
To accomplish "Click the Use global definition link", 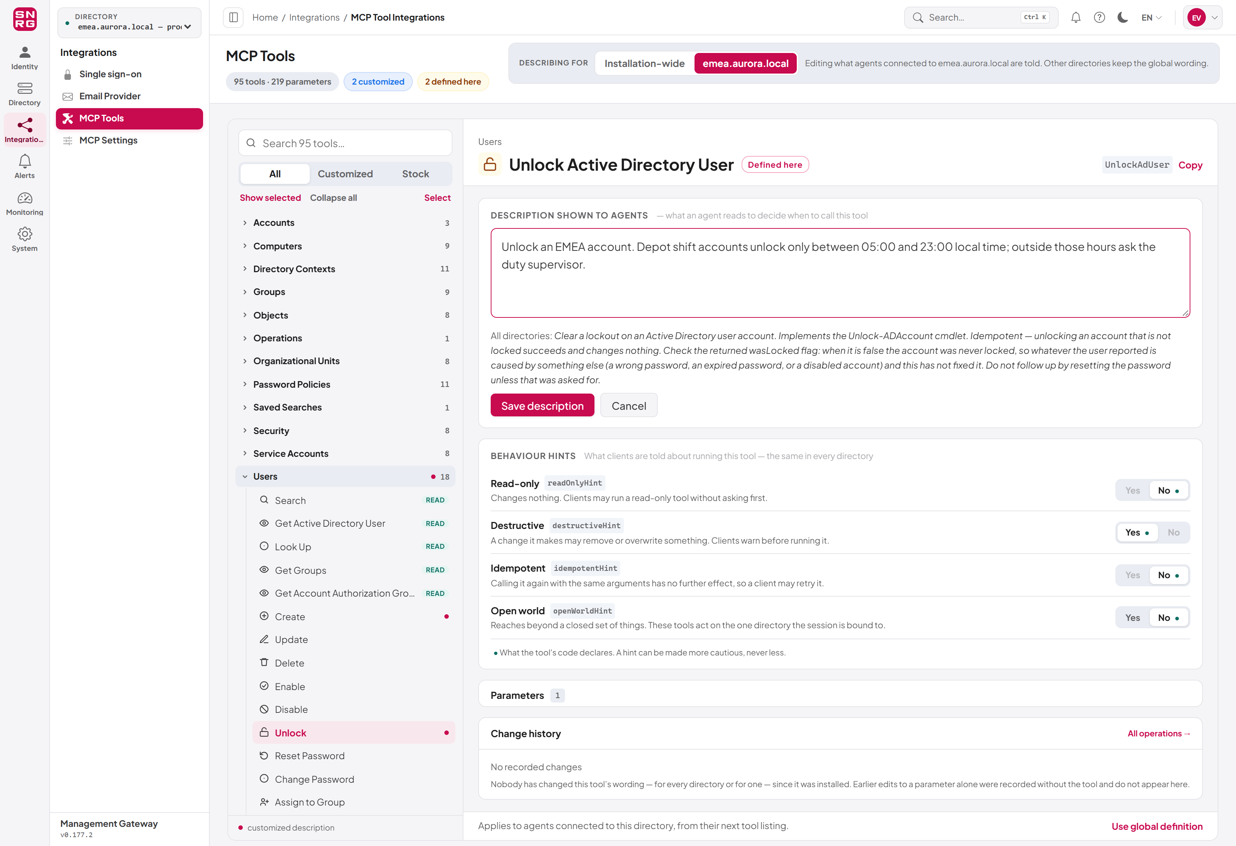I will pos(1157,827).
